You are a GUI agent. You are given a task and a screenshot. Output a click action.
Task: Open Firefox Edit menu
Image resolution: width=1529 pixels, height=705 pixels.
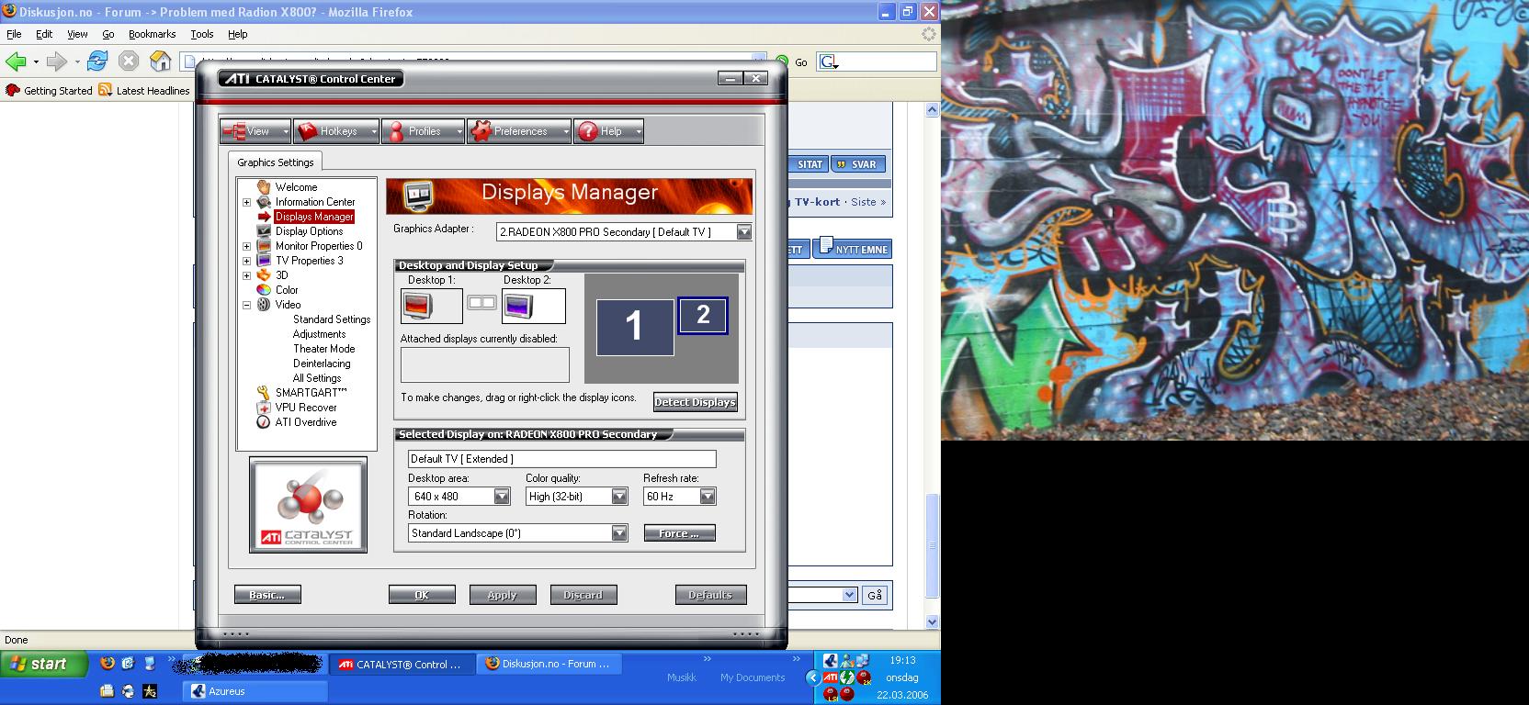pos(44,34)
